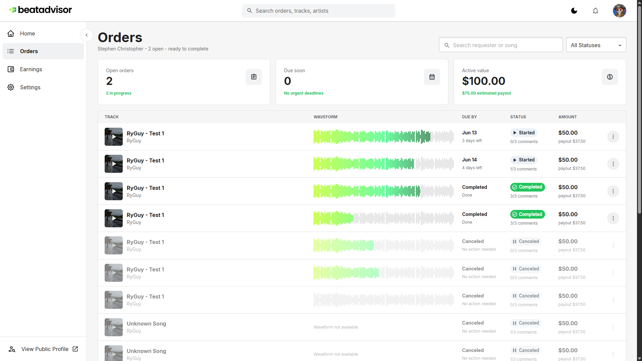The height and width of the screenshot is (361, 642).
Task: Click the beatadvisor logo
Action: click(40, 10)
